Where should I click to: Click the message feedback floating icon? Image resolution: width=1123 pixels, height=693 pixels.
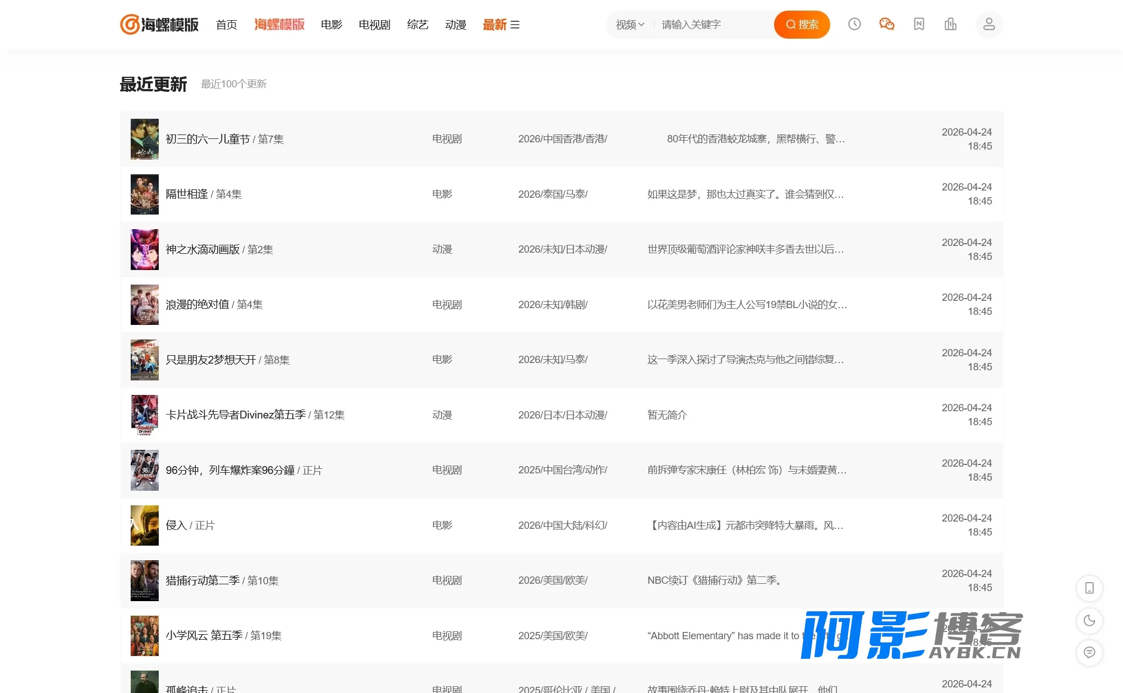click(x=1089, y=653)
